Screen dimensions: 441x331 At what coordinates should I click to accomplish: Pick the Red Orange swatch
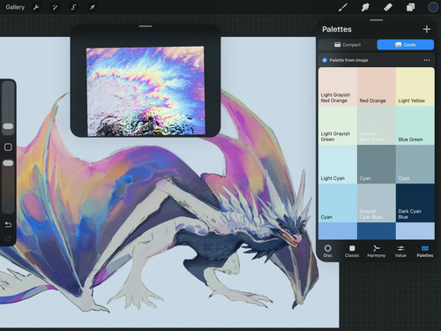point(377,87)
